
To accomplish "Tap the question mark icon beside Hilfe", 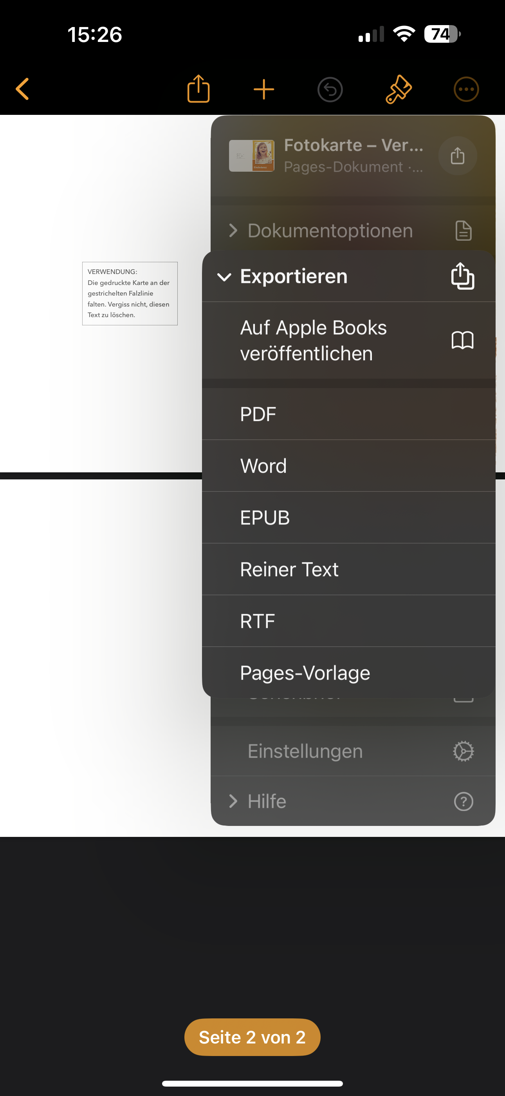I will click(464, 801).
